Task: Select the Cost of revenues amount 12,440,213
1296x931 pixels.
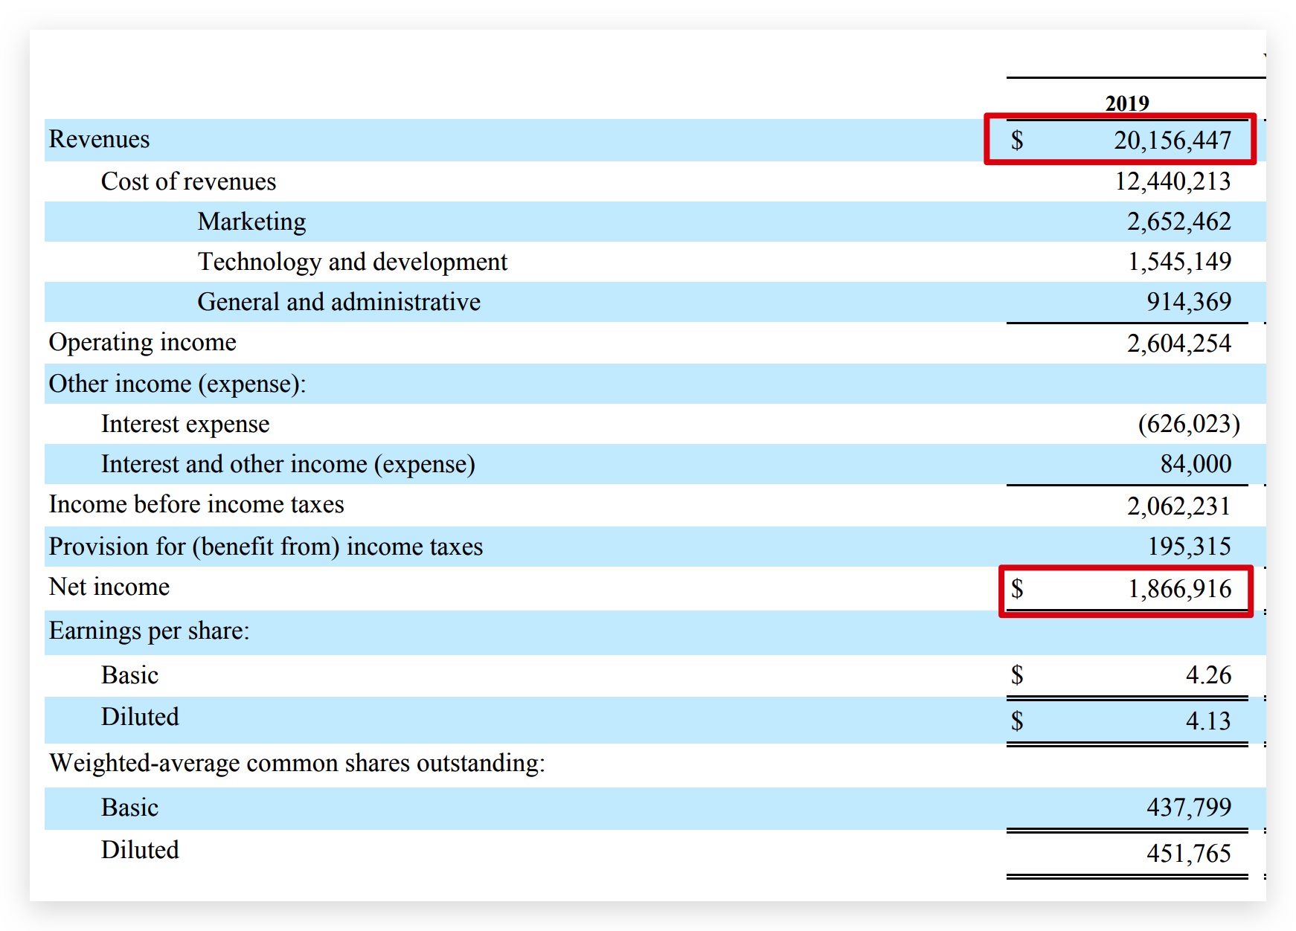Action: [x=1172, y=181]
